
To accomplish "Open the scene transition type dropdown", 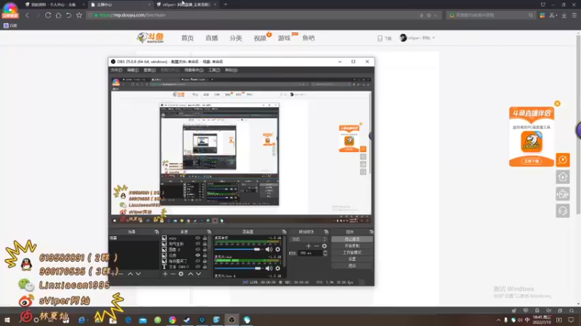I will (x=308, y=239).
